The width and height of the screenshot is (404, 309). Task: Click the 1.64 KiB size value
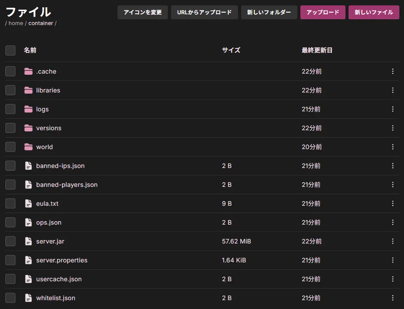point(234,260)
